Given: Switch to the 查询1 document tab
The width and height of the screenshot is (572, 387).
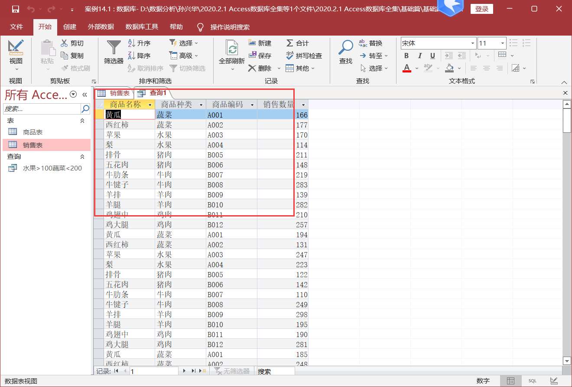Looking at the screenshot, I should click(x=153, y=93).
